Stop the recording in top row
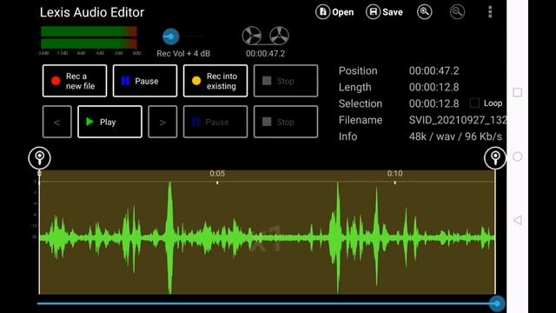Screen dimensions: 556x313 286,81
